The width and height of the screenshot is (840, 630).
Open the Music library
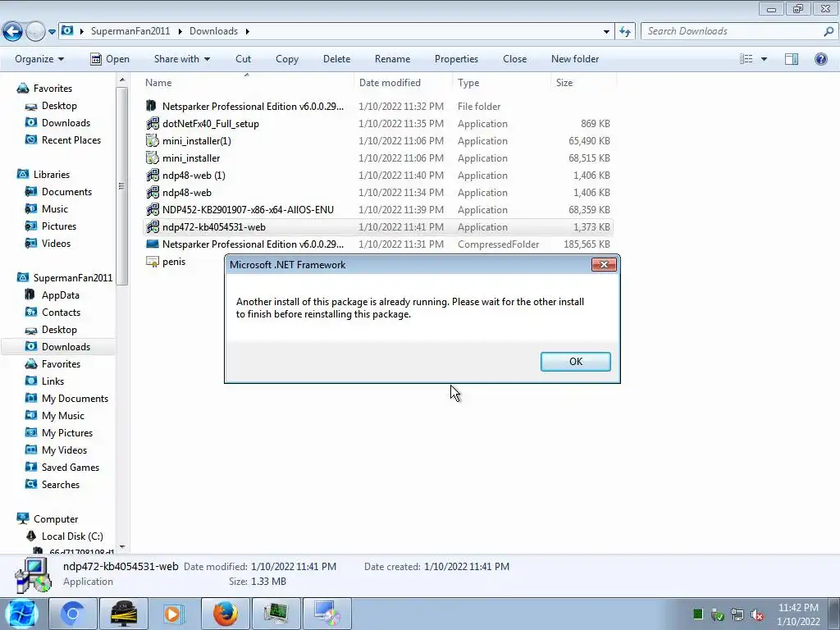click(55, 209)
